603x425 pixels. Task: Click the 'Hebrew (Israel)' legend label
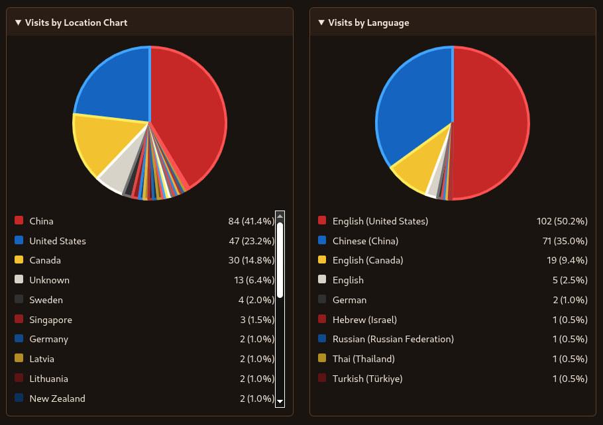[x=364, y=320]
